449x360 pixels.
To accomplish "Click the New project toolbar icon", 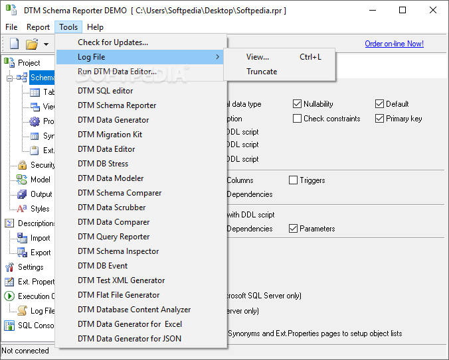I will (x=14, y=44).
